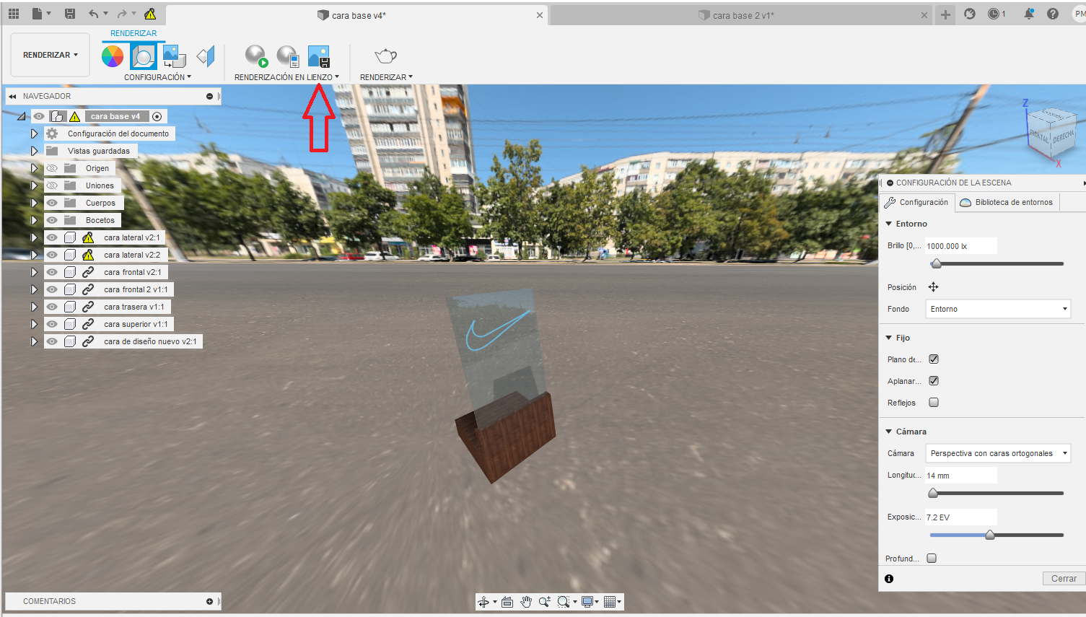Viewport: 1086px width, 617px height.
Task: Hide the Cuerpos folder
Action: click(x=52, y=203)
